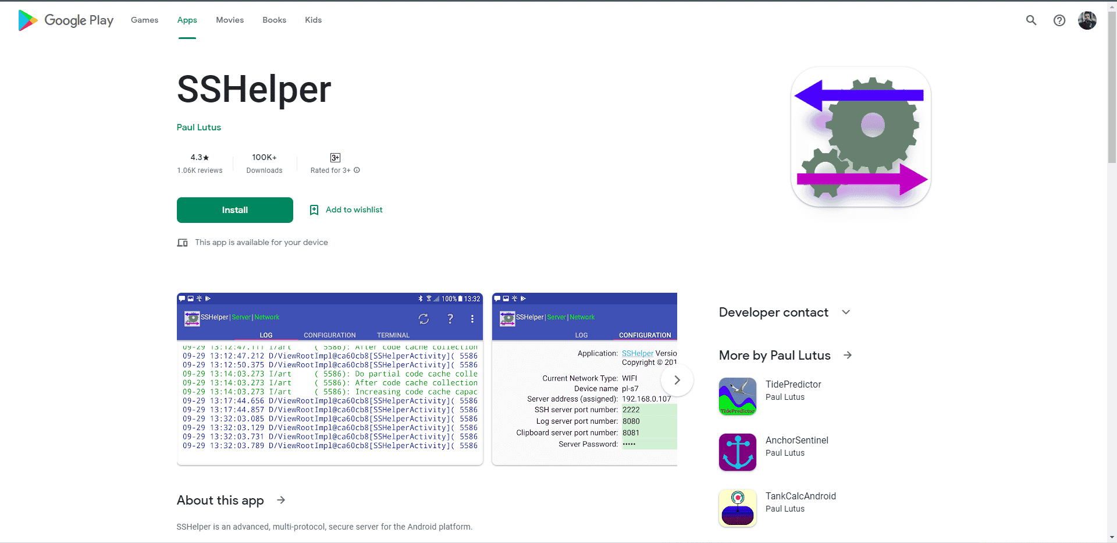This screenshot has height=543, width=1117.
Task: Click This app is available text
Action: pyautogui.click(x=261, y=243)
